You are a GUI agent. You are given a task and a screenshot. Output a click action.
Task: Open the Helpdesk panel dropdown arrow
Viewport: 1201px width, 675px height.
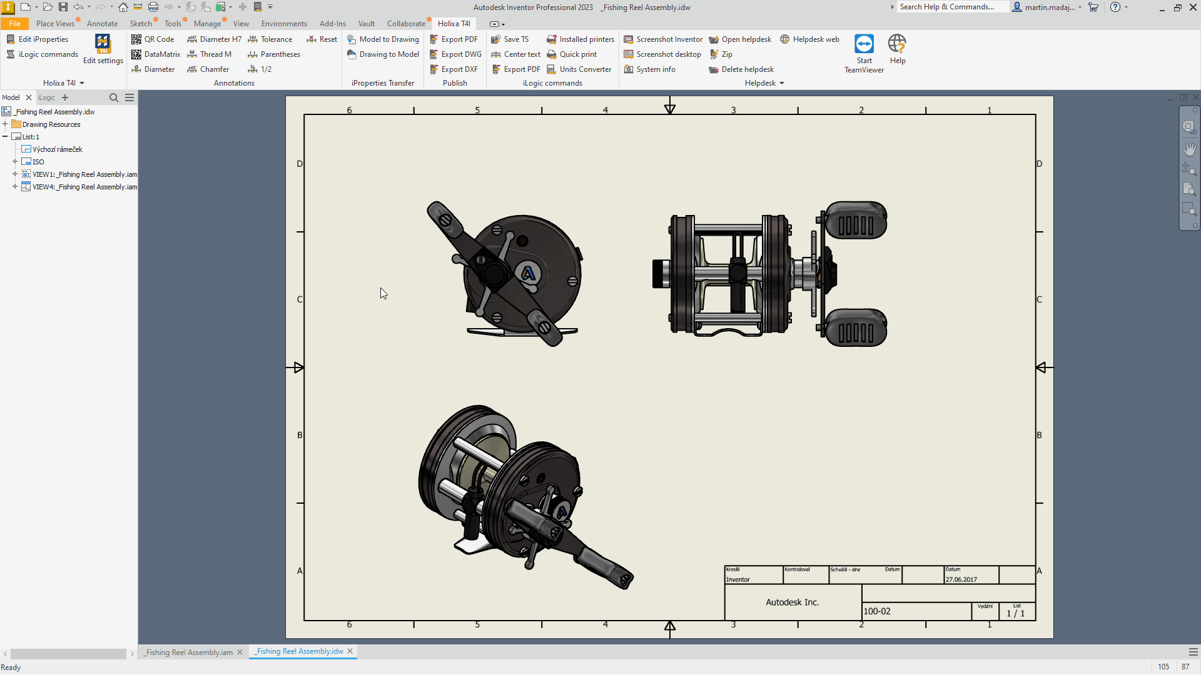tap(782, 83)
